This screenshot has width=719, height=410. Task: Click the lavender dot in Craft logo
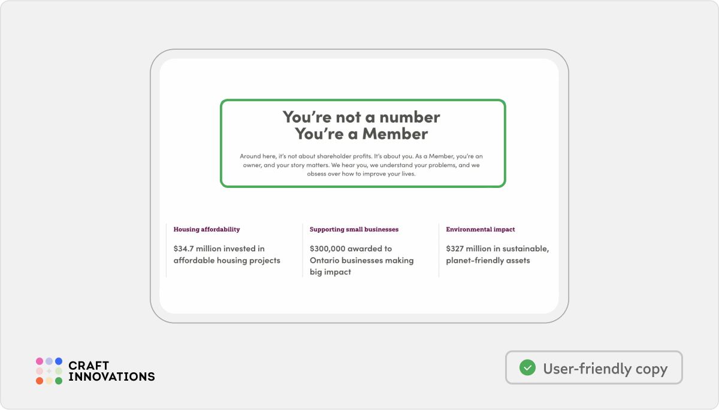49,362
